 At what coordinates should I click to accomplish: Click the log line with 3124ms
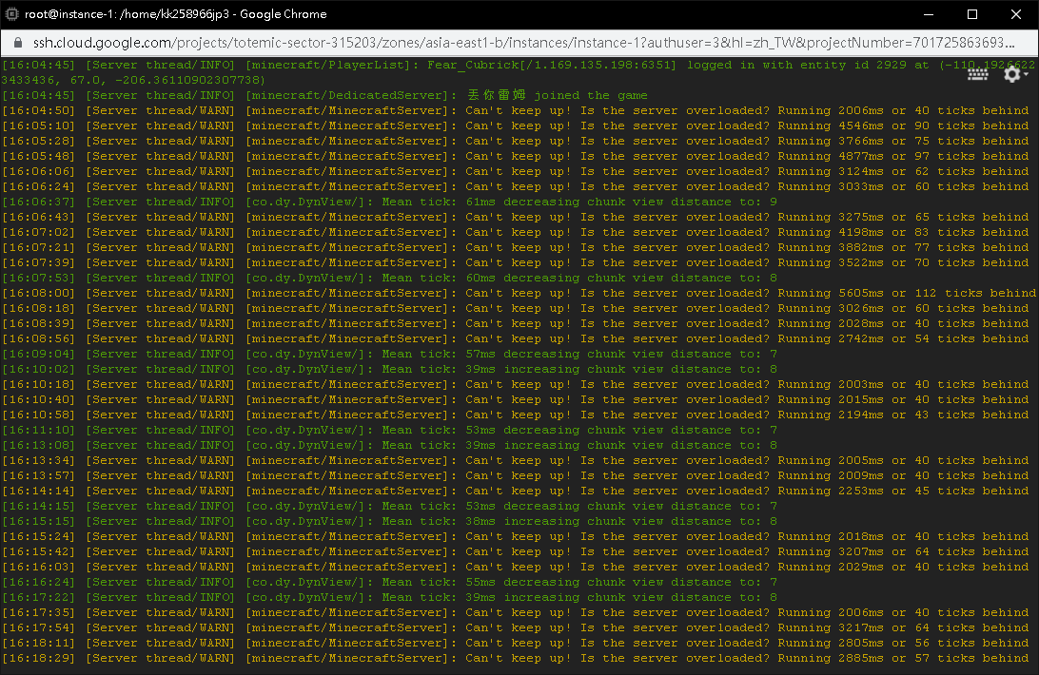point(515,171)
